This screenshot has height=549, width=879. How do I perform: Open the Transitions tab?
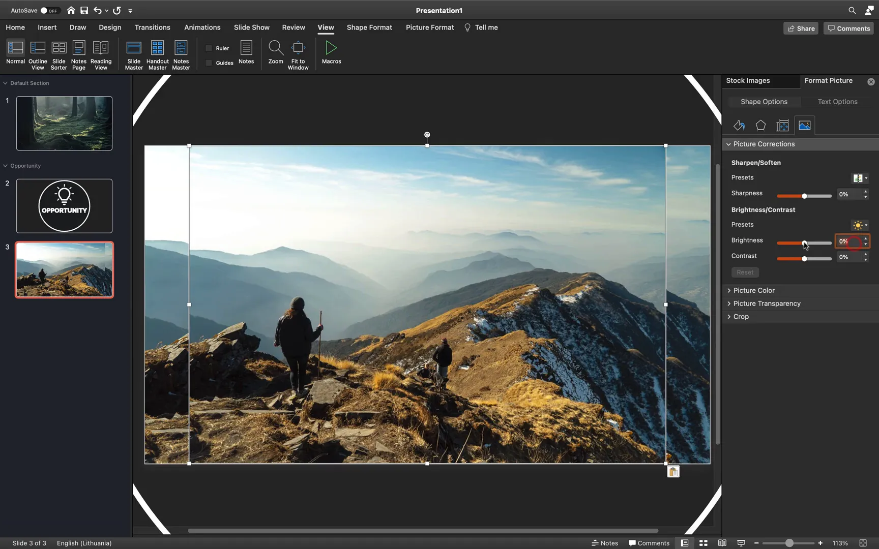tap(152, 27)
